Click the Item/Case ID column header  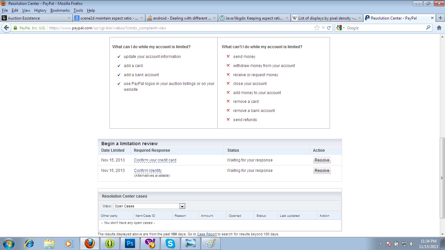tap(145, 216)
